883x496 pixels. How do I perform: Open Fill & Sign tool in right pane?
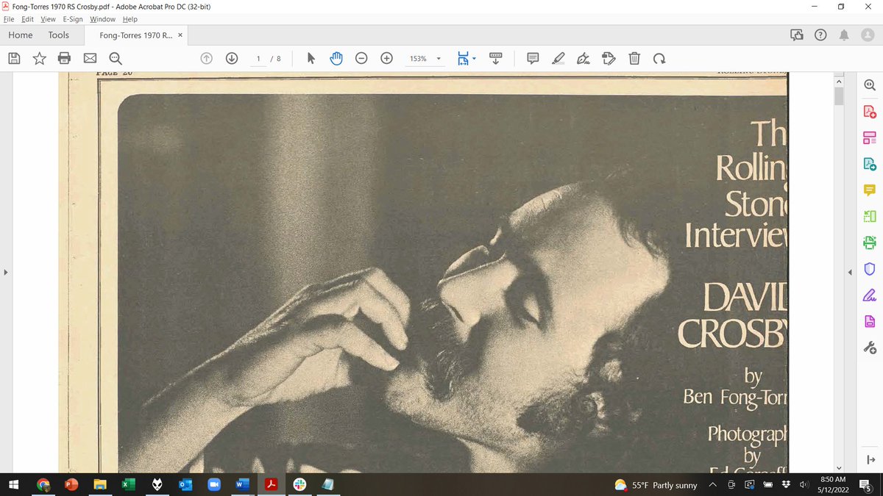(870, 295)
